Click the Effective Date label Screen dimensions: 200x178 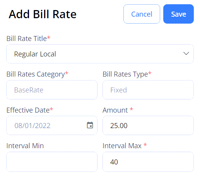tap(28, 110)
